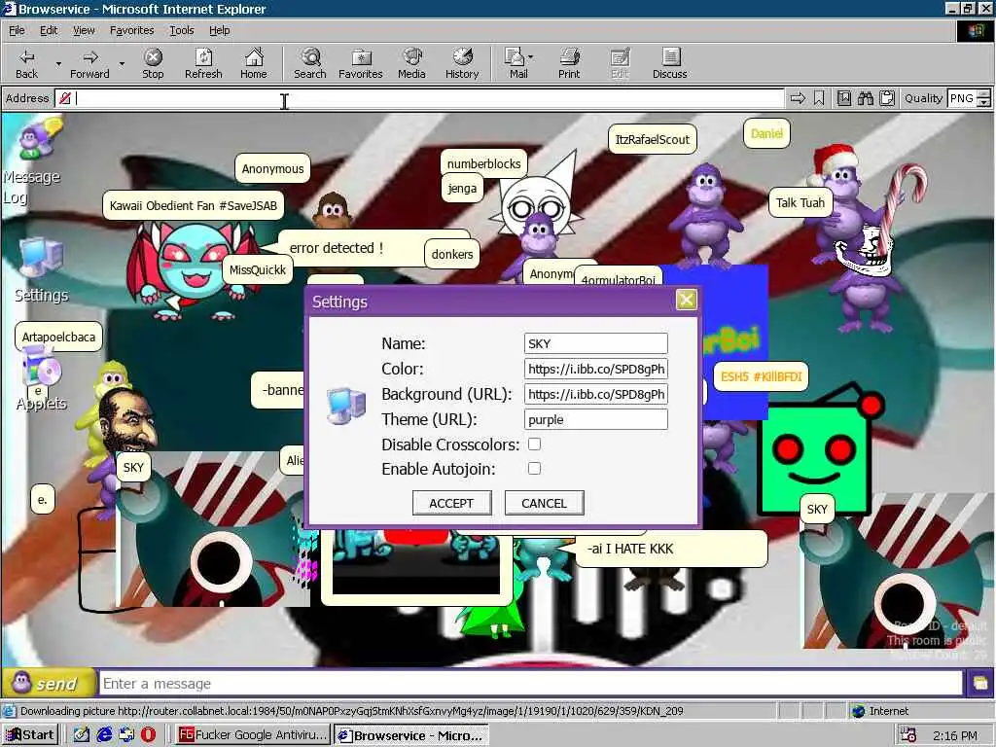Click the ESH5 #KillBFDI name tag
The width and height of the screenshot is (996, 747).
pyautogui.click(x=761, y=376)
